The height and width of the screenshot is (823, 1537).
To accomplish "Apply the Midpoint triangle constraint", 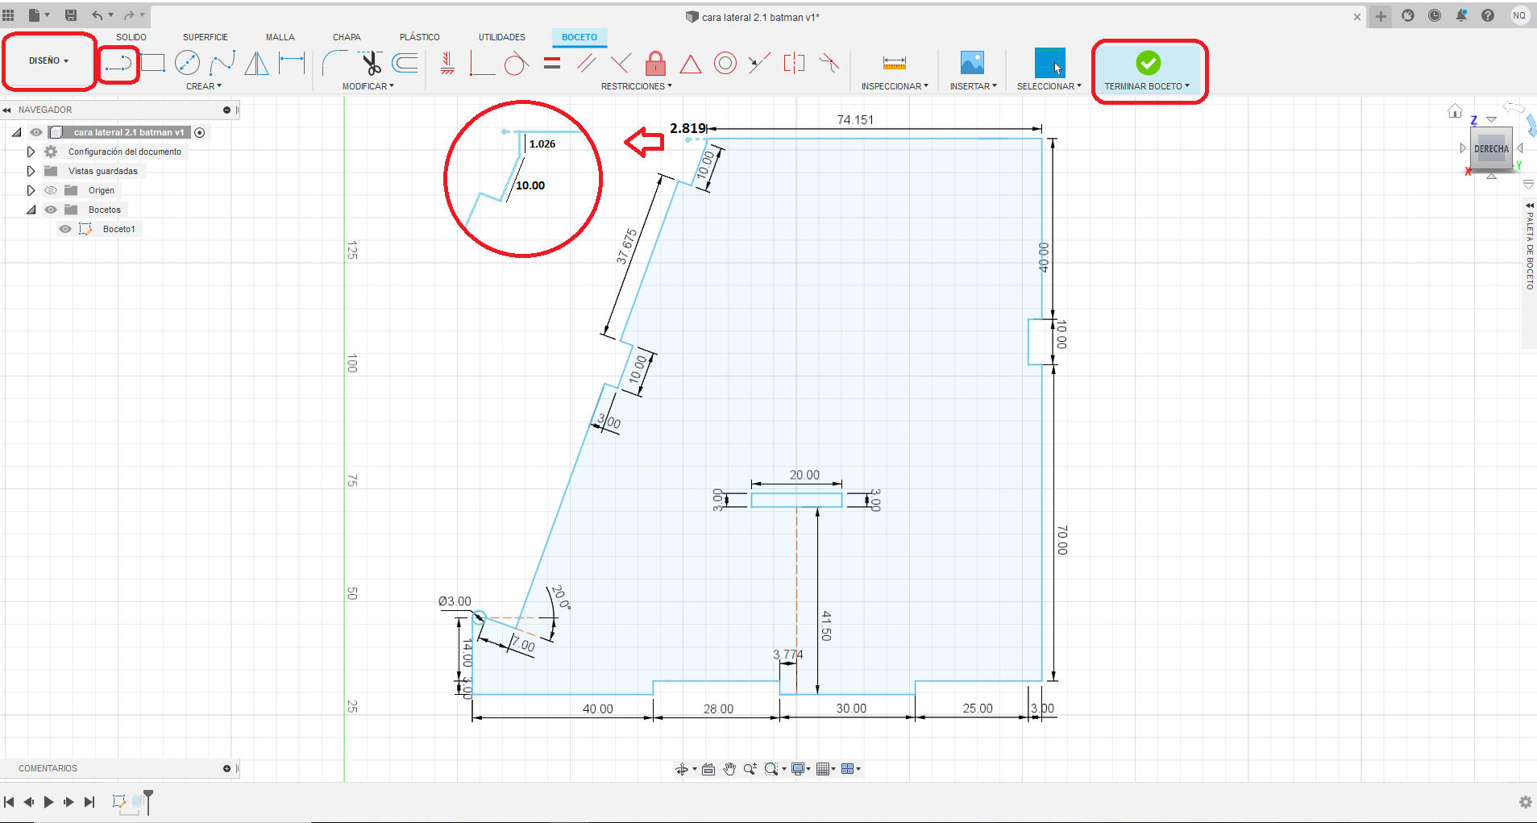I will point(691,63).
